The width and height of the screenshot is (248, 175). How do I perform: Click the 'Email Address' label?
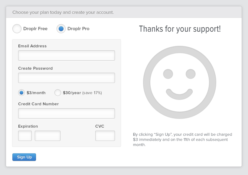click(32, 46)
